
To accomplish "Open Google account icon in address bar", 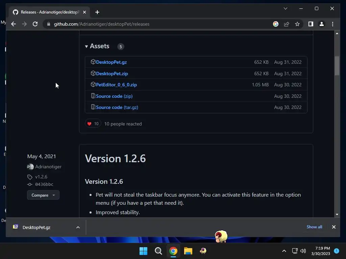I will (x=276, y=24).
